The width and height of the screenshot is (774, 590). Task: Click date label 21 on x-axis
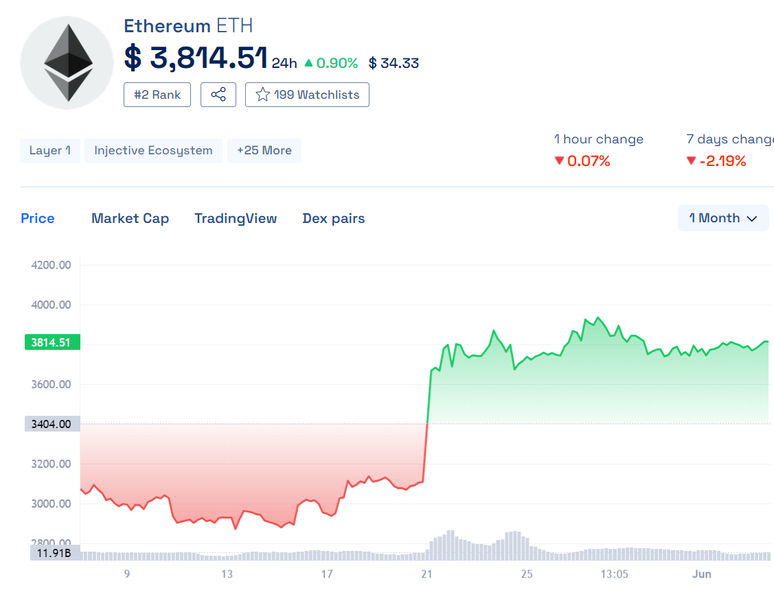pyautogui.click(x=426, y=574)
